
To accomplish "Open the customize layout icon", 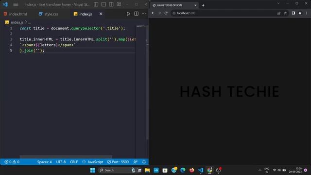I will tap(119, 4).
